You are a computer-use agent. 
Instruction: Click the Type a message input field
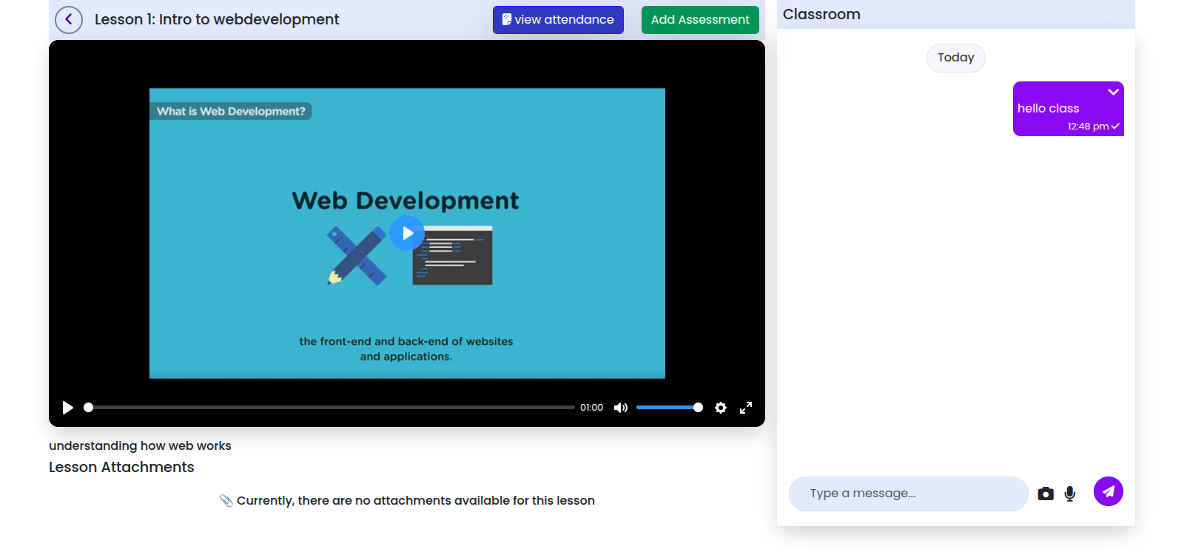point(908,494)
